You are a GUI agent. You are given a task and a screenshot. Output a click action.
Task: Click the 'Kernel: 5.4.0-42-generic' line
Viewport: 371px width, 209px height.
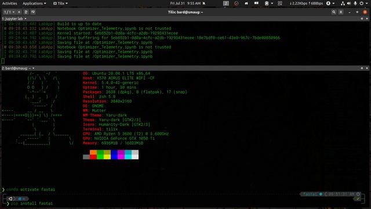111,82
